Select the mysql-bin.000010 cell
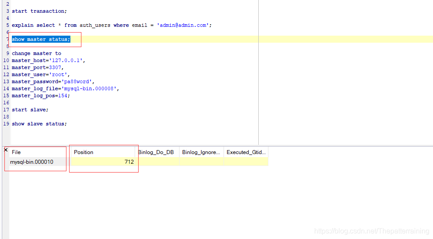This screenshot has height=239, width=433. coord(37,162)
